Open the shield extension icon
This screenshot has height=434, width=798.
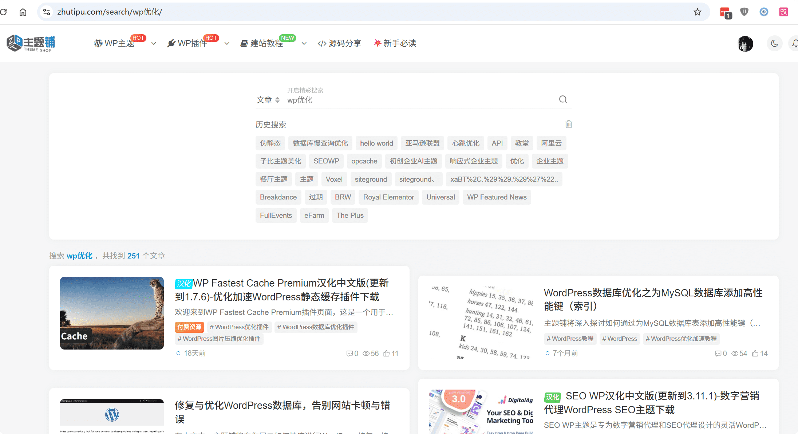pos(744,12)
